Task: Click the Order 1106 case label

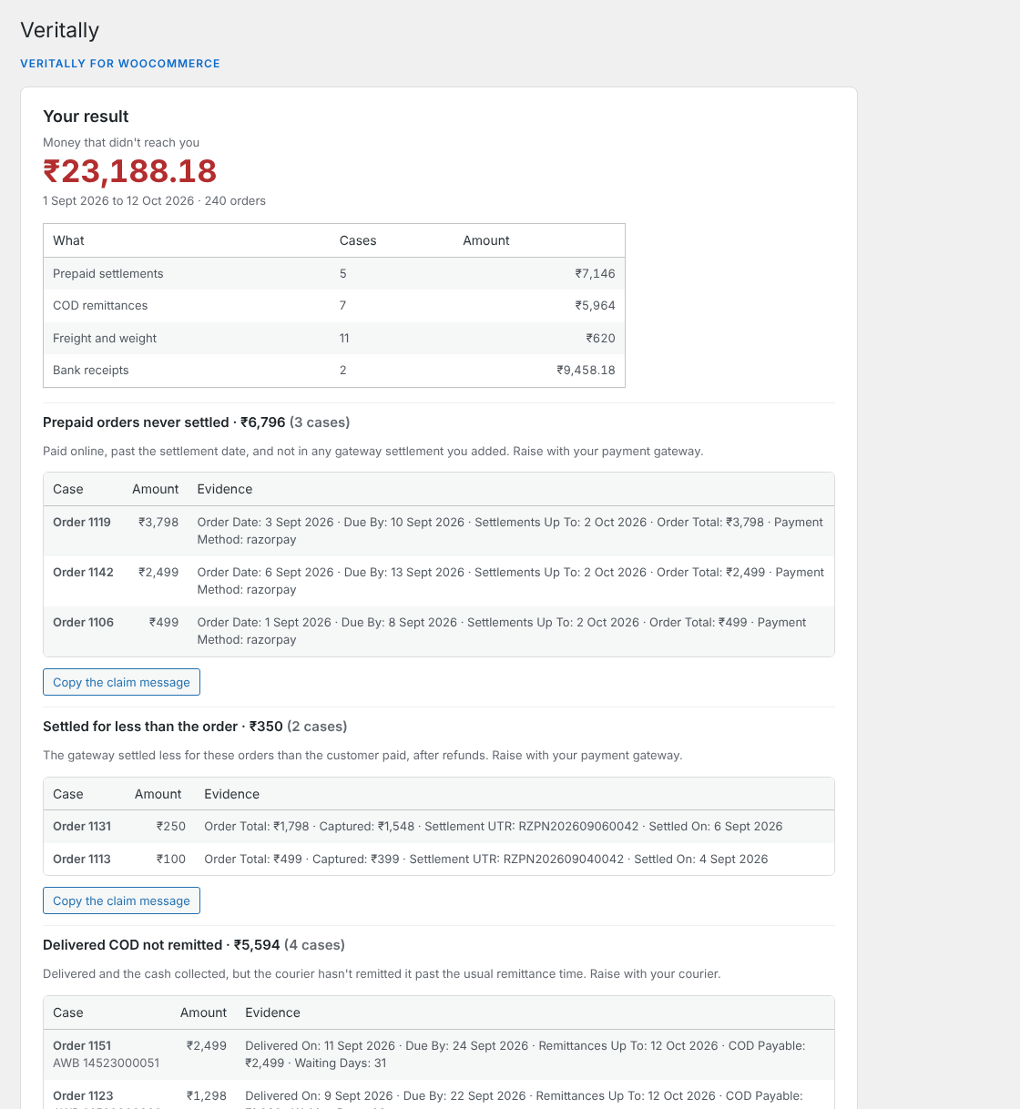Action: [x=83, y=623]
